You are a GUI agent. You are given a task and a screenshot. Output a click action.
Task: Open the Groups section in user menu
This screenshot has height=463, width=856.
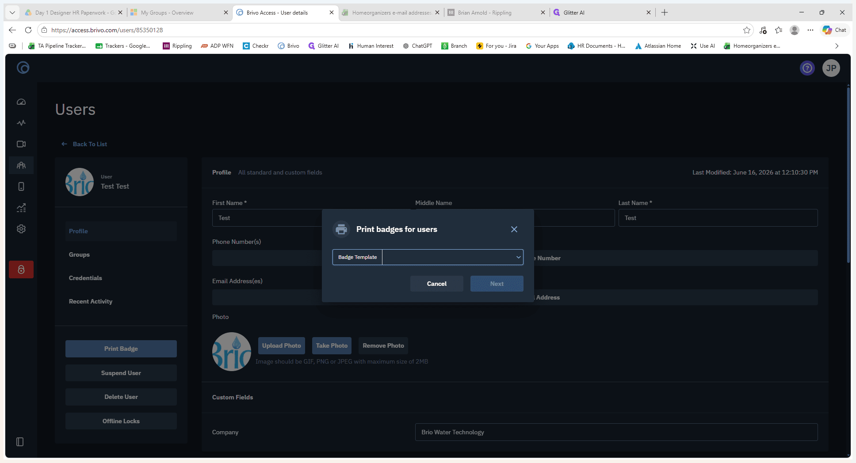tap(79, 254)
